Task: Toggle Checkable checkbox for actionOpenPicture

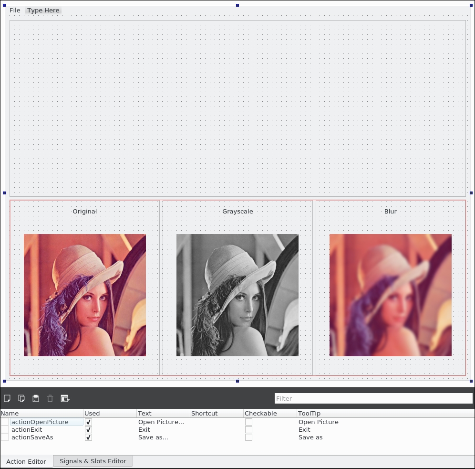Action: click(x=249, y=422)
